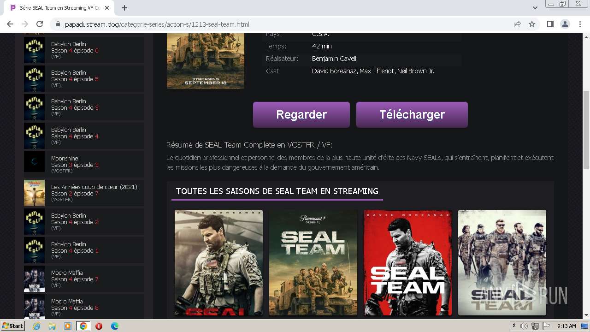Open the Windows Start menu
This screenshot has width=590, height=332.
click(x=13, y=326)
